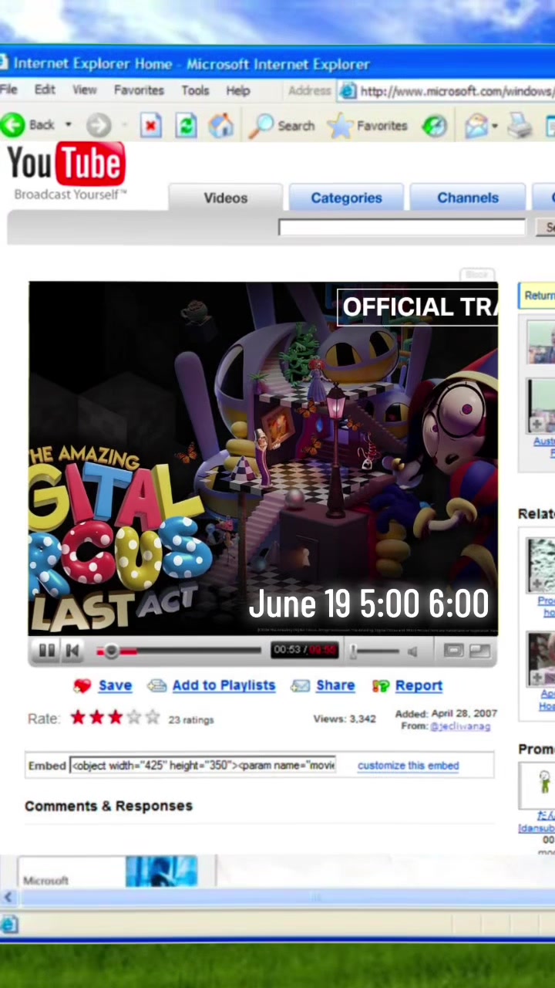Switch to the Videos tab
The image size is (555, 988).
(226, 198)
